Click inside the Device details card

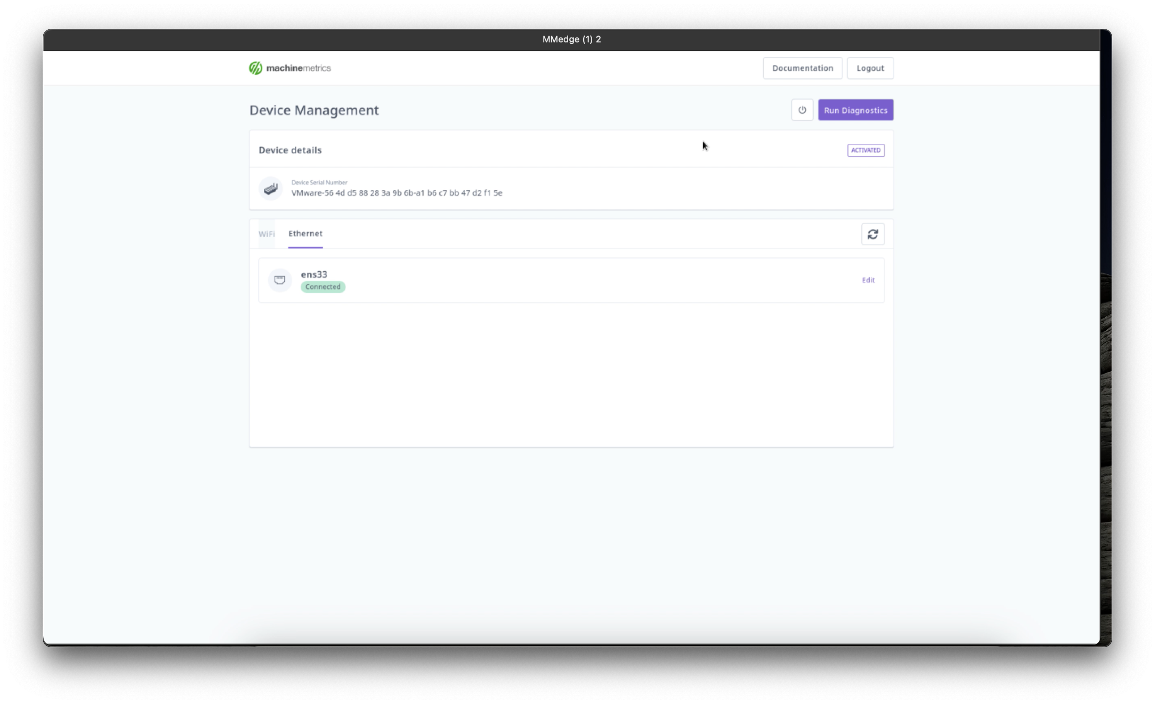(x=571, y=189)
